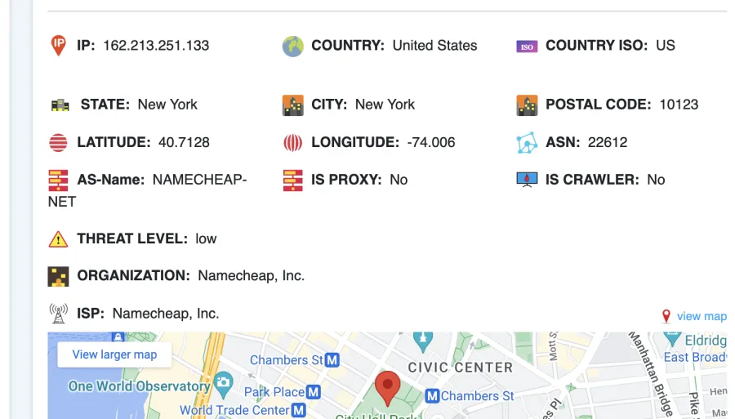Viewport: 735px width, 419px height.
Task: Click the IP address 162.213.251.133 text
Action: coord(156,46)
